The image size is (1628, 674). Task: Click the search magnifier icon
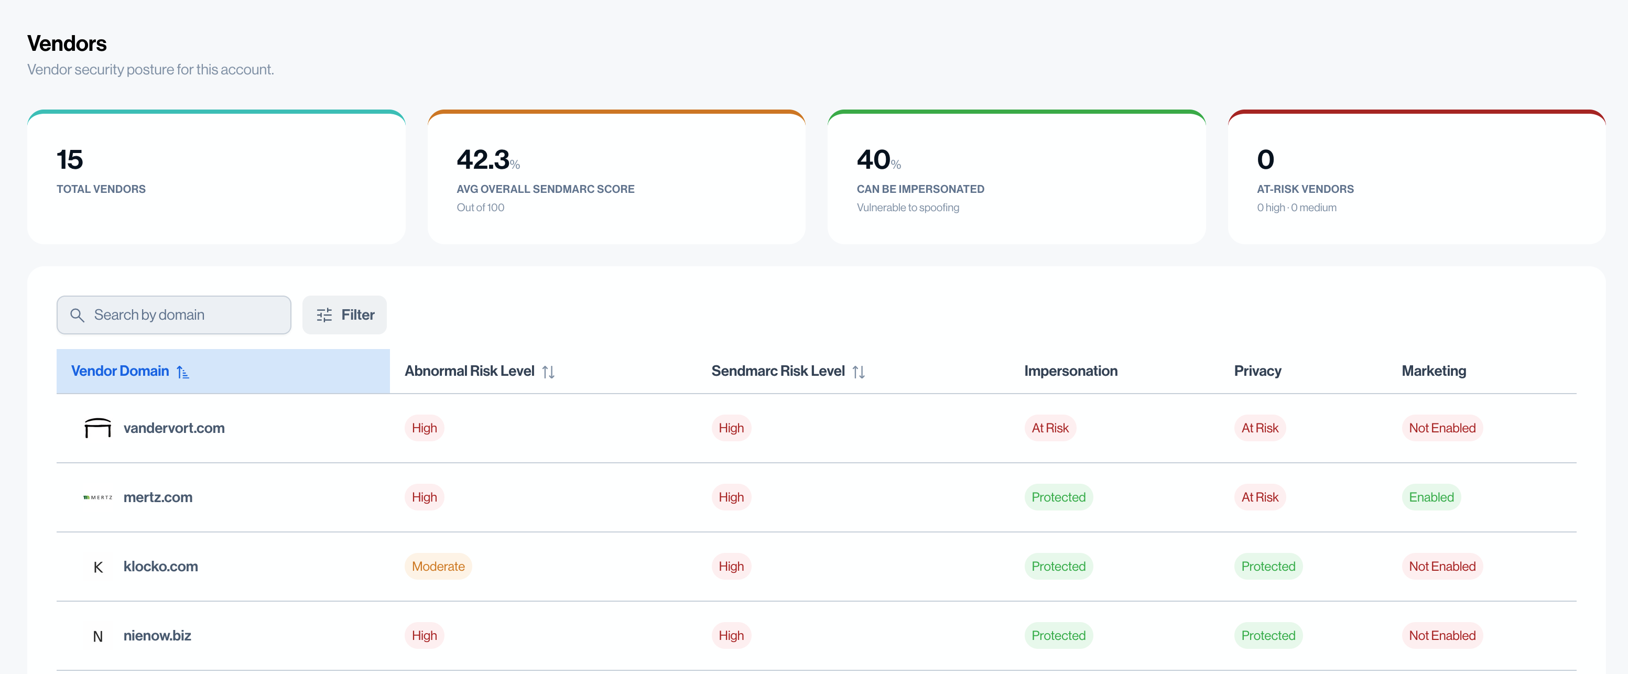(x=77, y=314)
